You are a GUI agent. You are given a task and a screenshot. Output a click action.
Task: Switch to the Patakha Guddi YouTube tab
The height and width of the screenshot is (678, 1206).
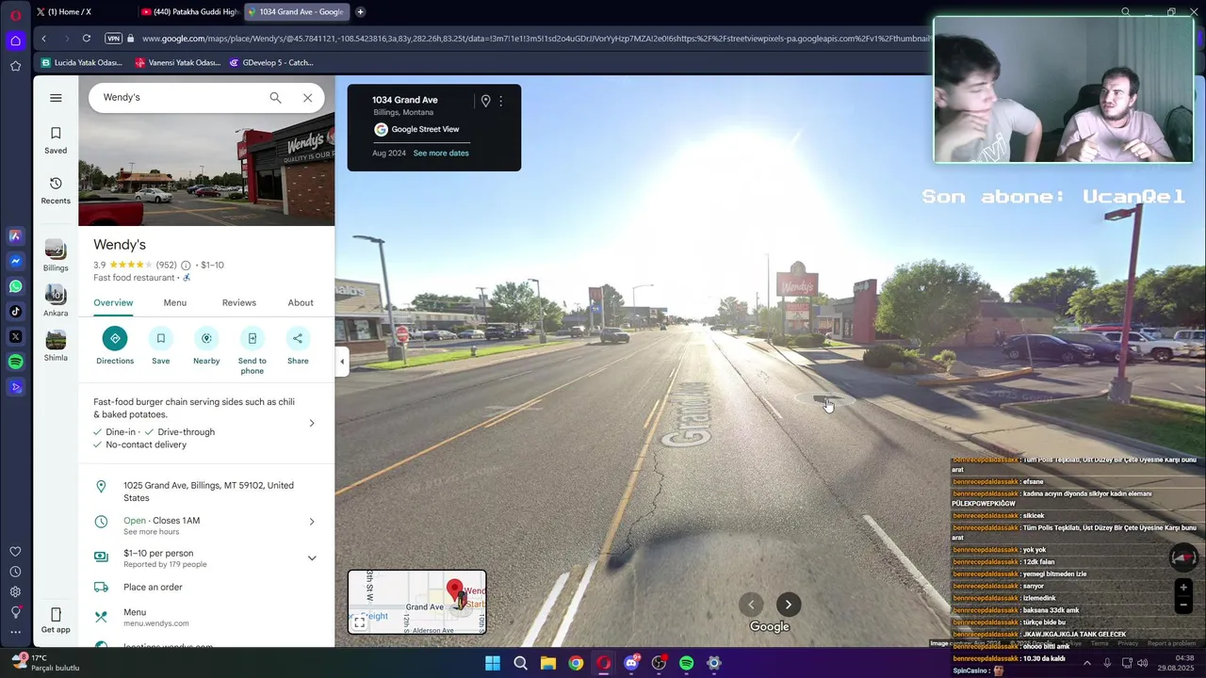[188, 12]
